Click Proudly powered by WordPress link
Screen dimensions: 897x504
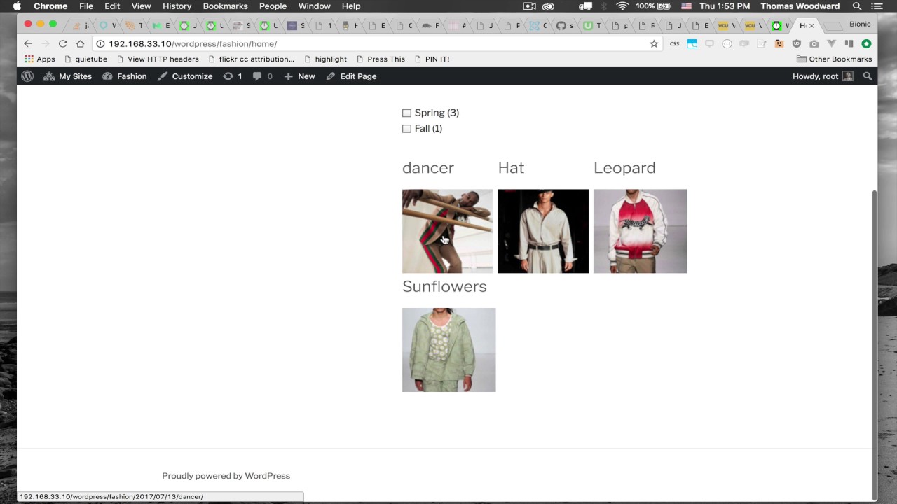pyautogui.click(x=226, y=476)
